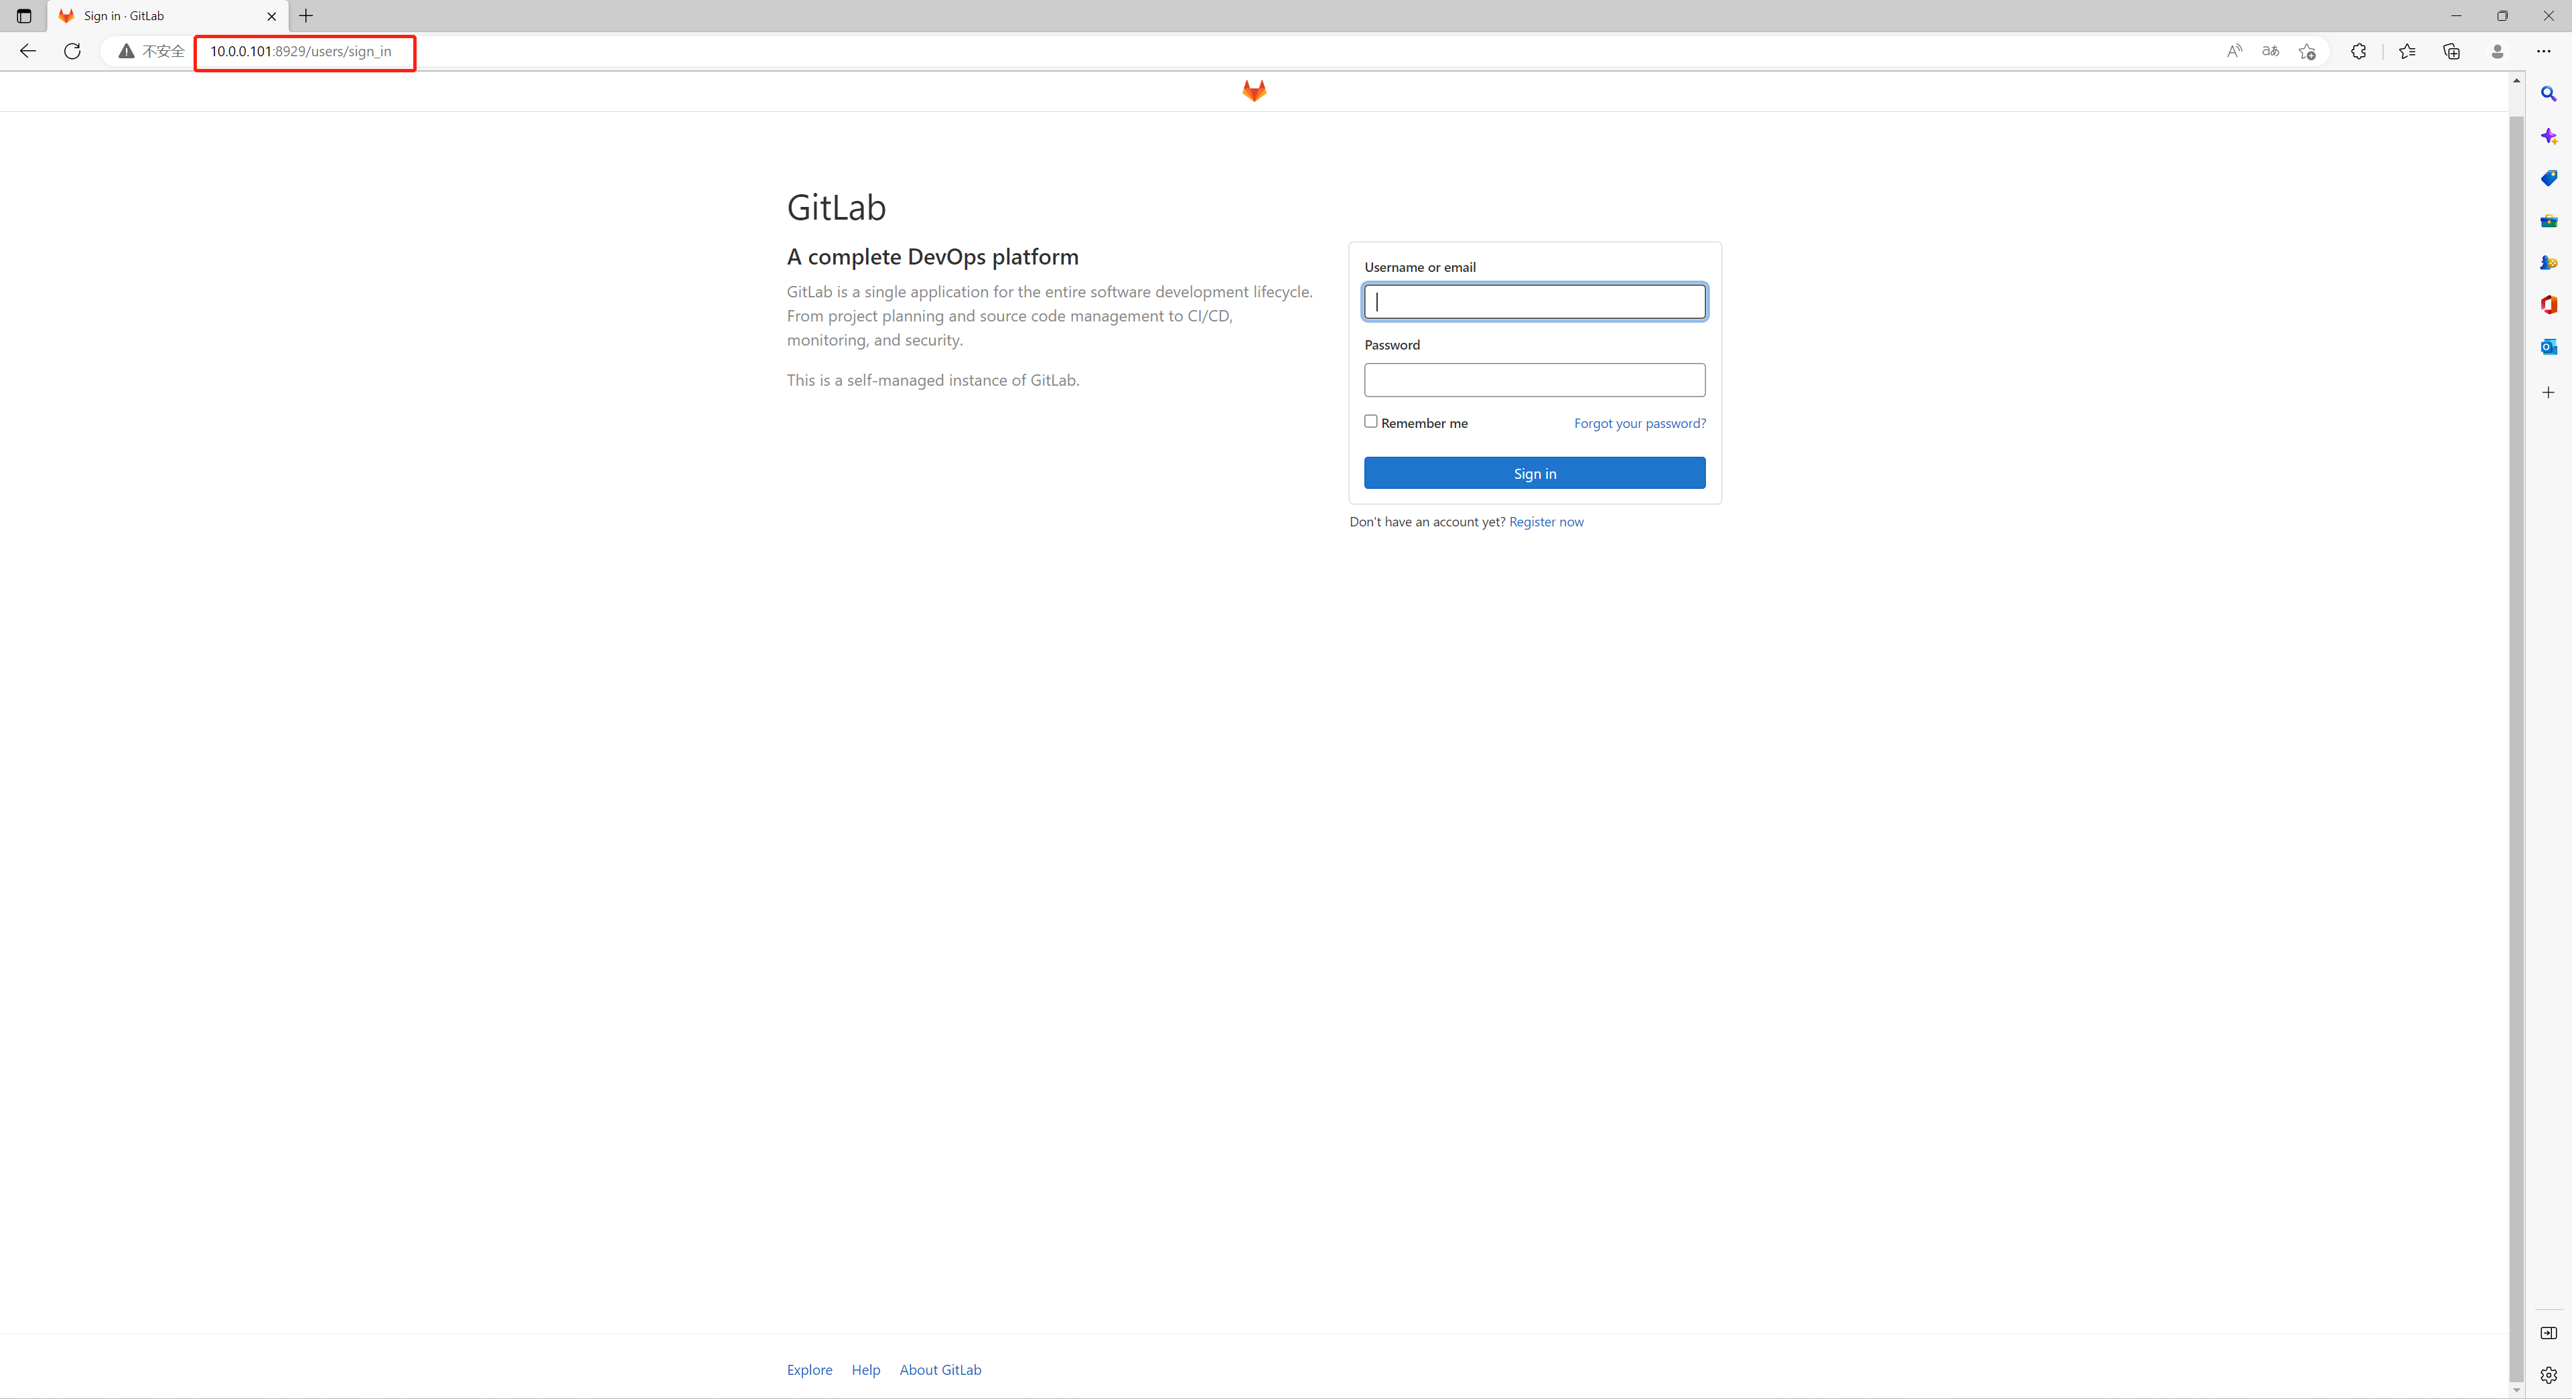The image size is (2572, 1399).
Task: Open a new tab with plus icon
Action: point(305,16)
